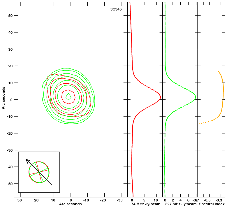Click the 10 tick label under the 74 MHz panel
This screenshot has width=227, height=207.
(x=156, y=200)
